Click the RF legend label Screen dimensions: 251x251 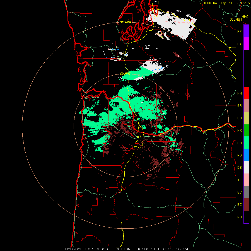(x=239, y=31)
